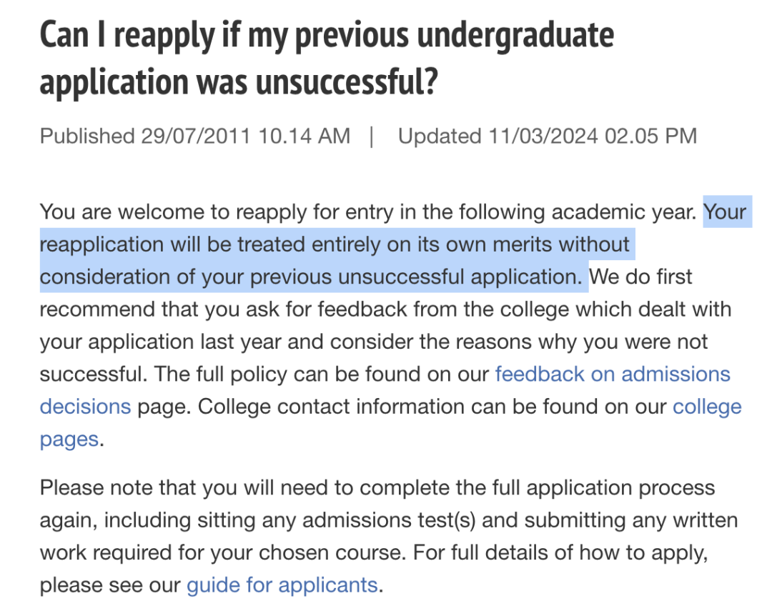Click the 'We do first' text
Image resolution: width=772 pixels, height=611 pixels.
pos(640,277)
